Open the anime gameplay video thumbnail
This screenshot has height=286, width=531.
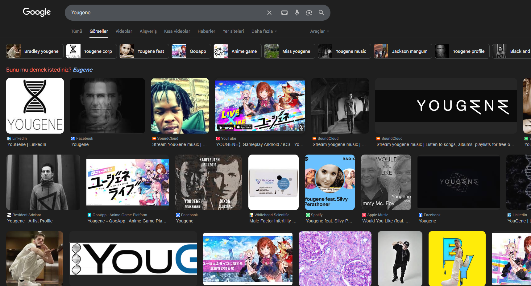(x=260, y=106)
